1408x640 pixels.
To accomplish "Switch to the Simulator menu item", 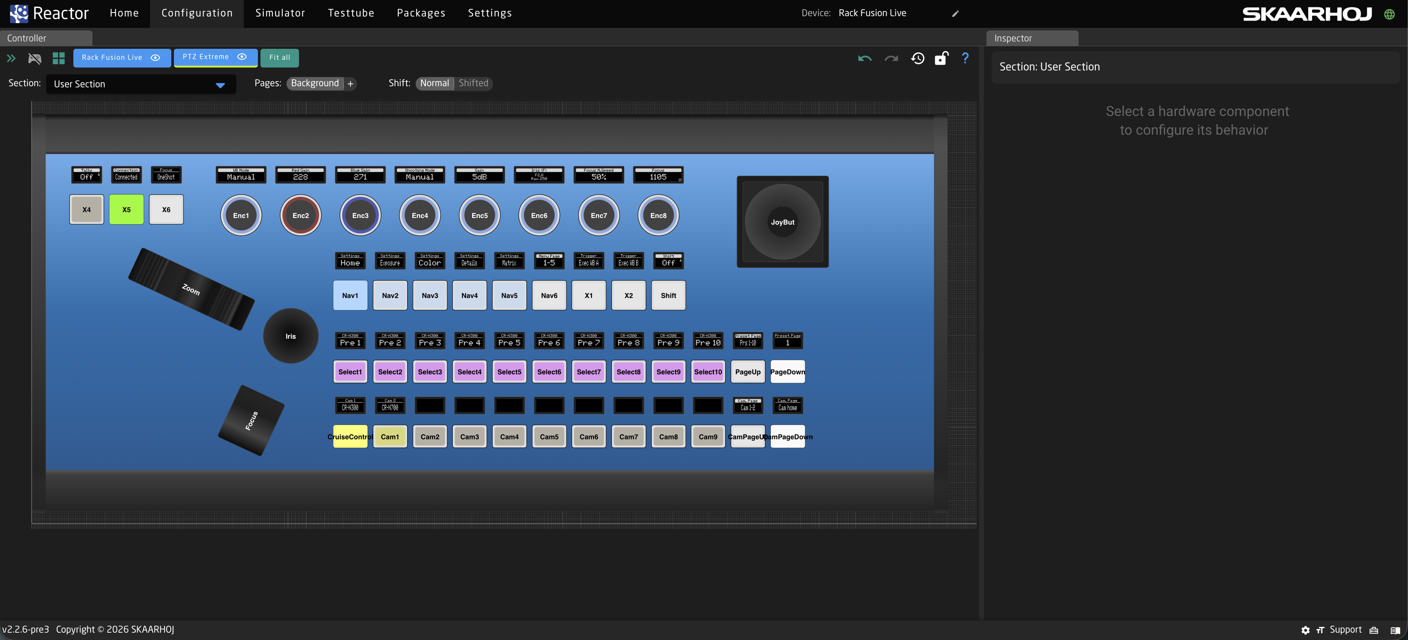I will click(x=280, y=12).
